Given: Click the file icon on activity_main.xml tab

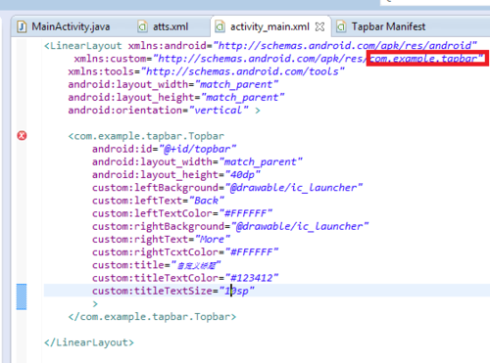Looking at the screenshot, I should [220, 26].
